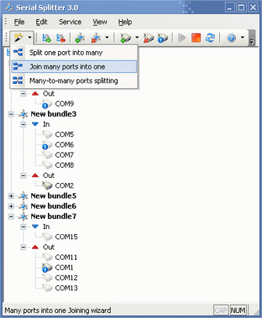Click the COM2 dark port connector icon
The width and height of the screenshot is (262, 318).
(x=47, y=185)
